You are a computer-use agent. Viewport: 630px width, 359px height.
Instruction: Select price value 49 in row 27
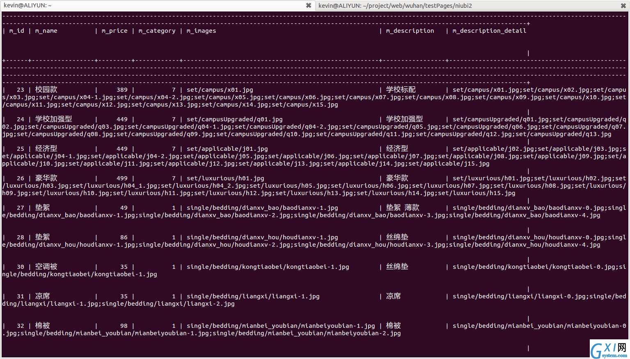coord(124,208)
